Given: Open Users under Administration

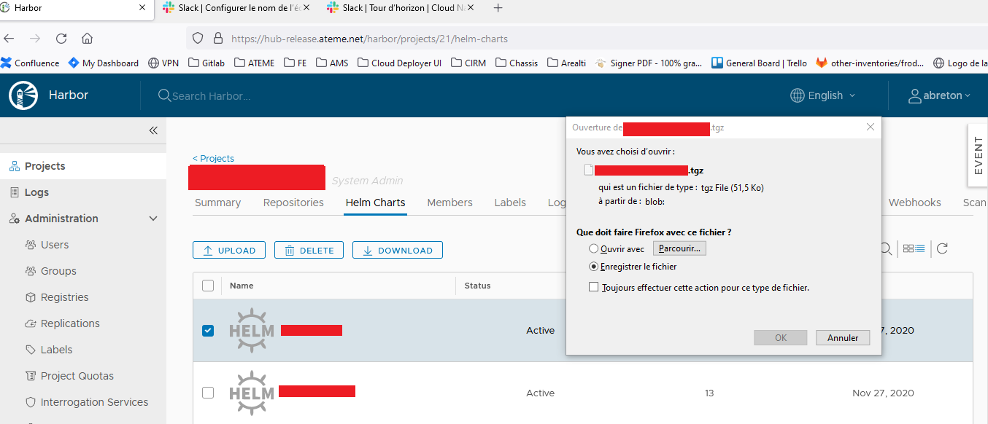Looking at the screenshot, I should click(55, 245).
